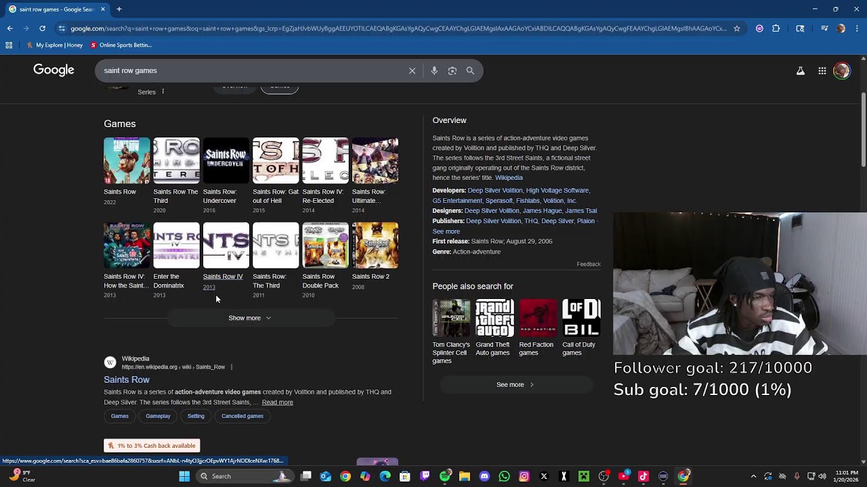Screen dimensions: 867x487
Task: Show hidden system tray icons
Action: click(753, 476)
